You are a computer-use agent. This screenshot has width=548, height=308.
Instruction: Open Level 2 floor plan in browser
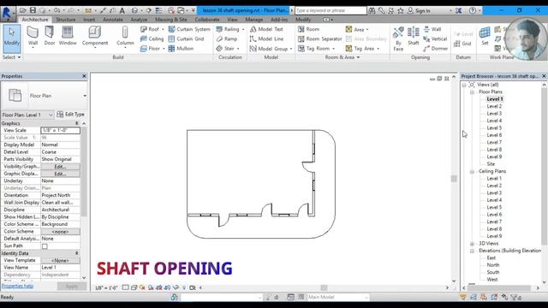point(494,106)
